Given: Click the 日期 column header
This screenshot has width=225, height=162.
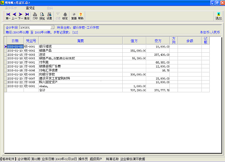Looking at the screenshot, I should pyautogui.click(x=15, y=41).
